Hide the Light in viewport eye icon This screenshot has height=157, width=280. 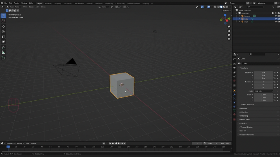[x=276, y=22]
